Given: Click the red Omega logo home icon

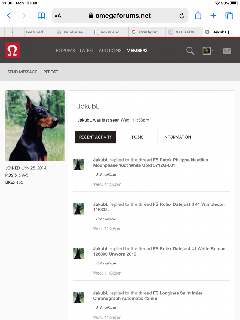Looking at the screenshot, I should click(x=12, y=50).
